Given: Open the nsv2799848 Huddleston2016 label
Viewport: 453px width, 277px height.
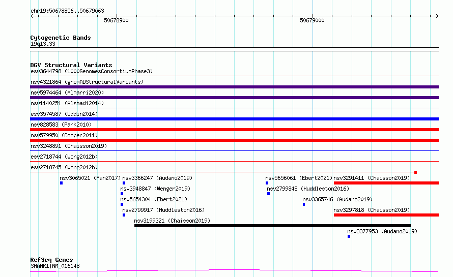Looking at the screenshot, I should pyautogui.click(x=308, y=189).
